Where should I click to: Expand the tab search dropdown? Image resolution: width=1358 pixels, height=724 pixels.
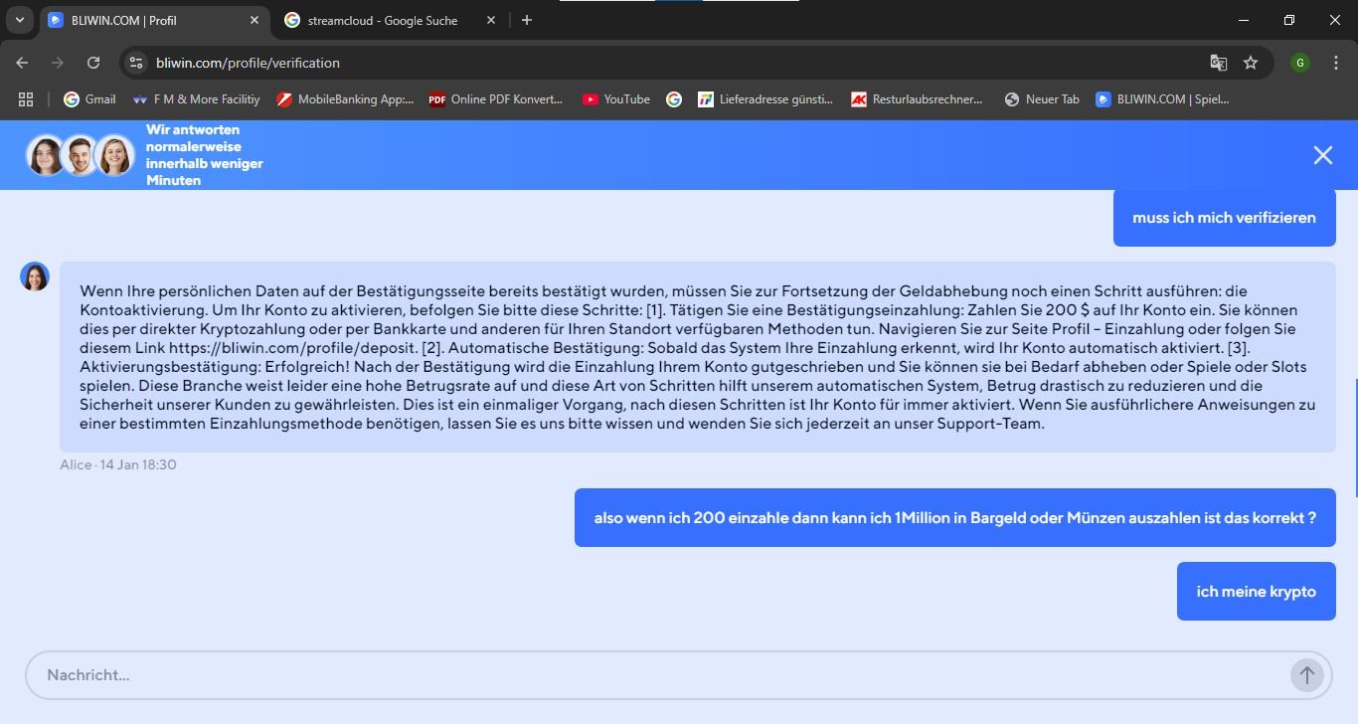pyautogui.click(x=19, y=20)
